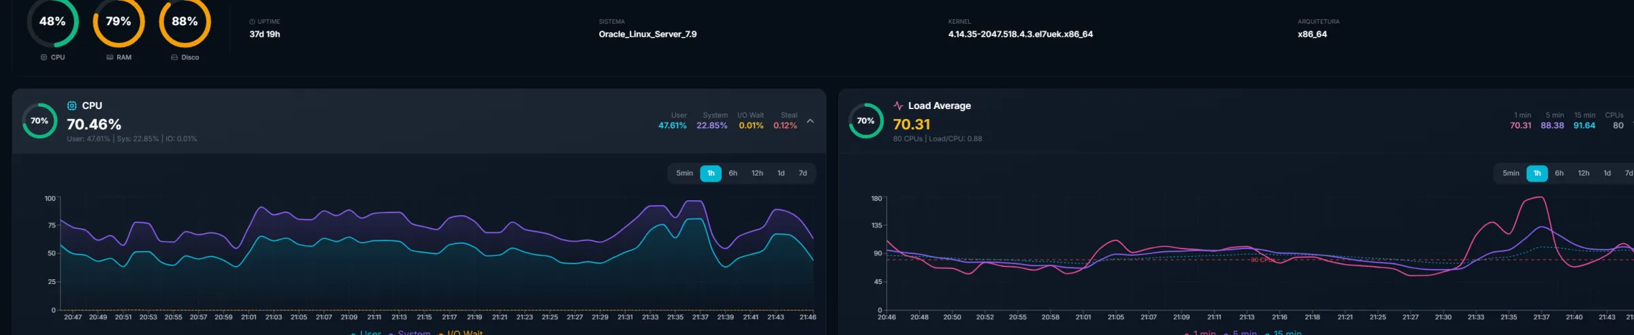The image size is (1634, 335).
Task: Switch Load Average chart to 6h
Action: point(1559,173)
